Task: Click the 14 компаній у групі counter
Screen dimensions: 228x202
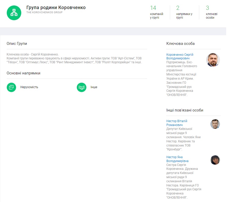Action: coord(156,12)
